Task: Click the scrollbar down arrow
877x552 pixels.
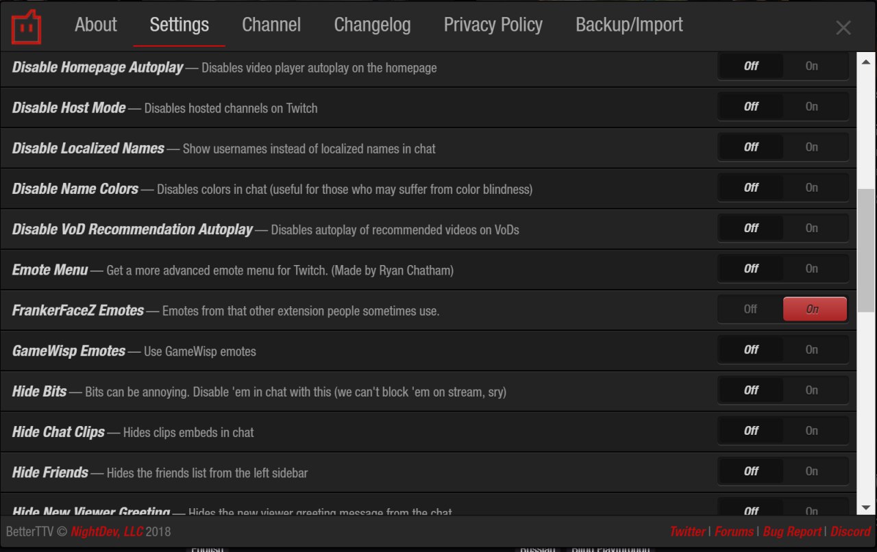Action: coord(866,507)
